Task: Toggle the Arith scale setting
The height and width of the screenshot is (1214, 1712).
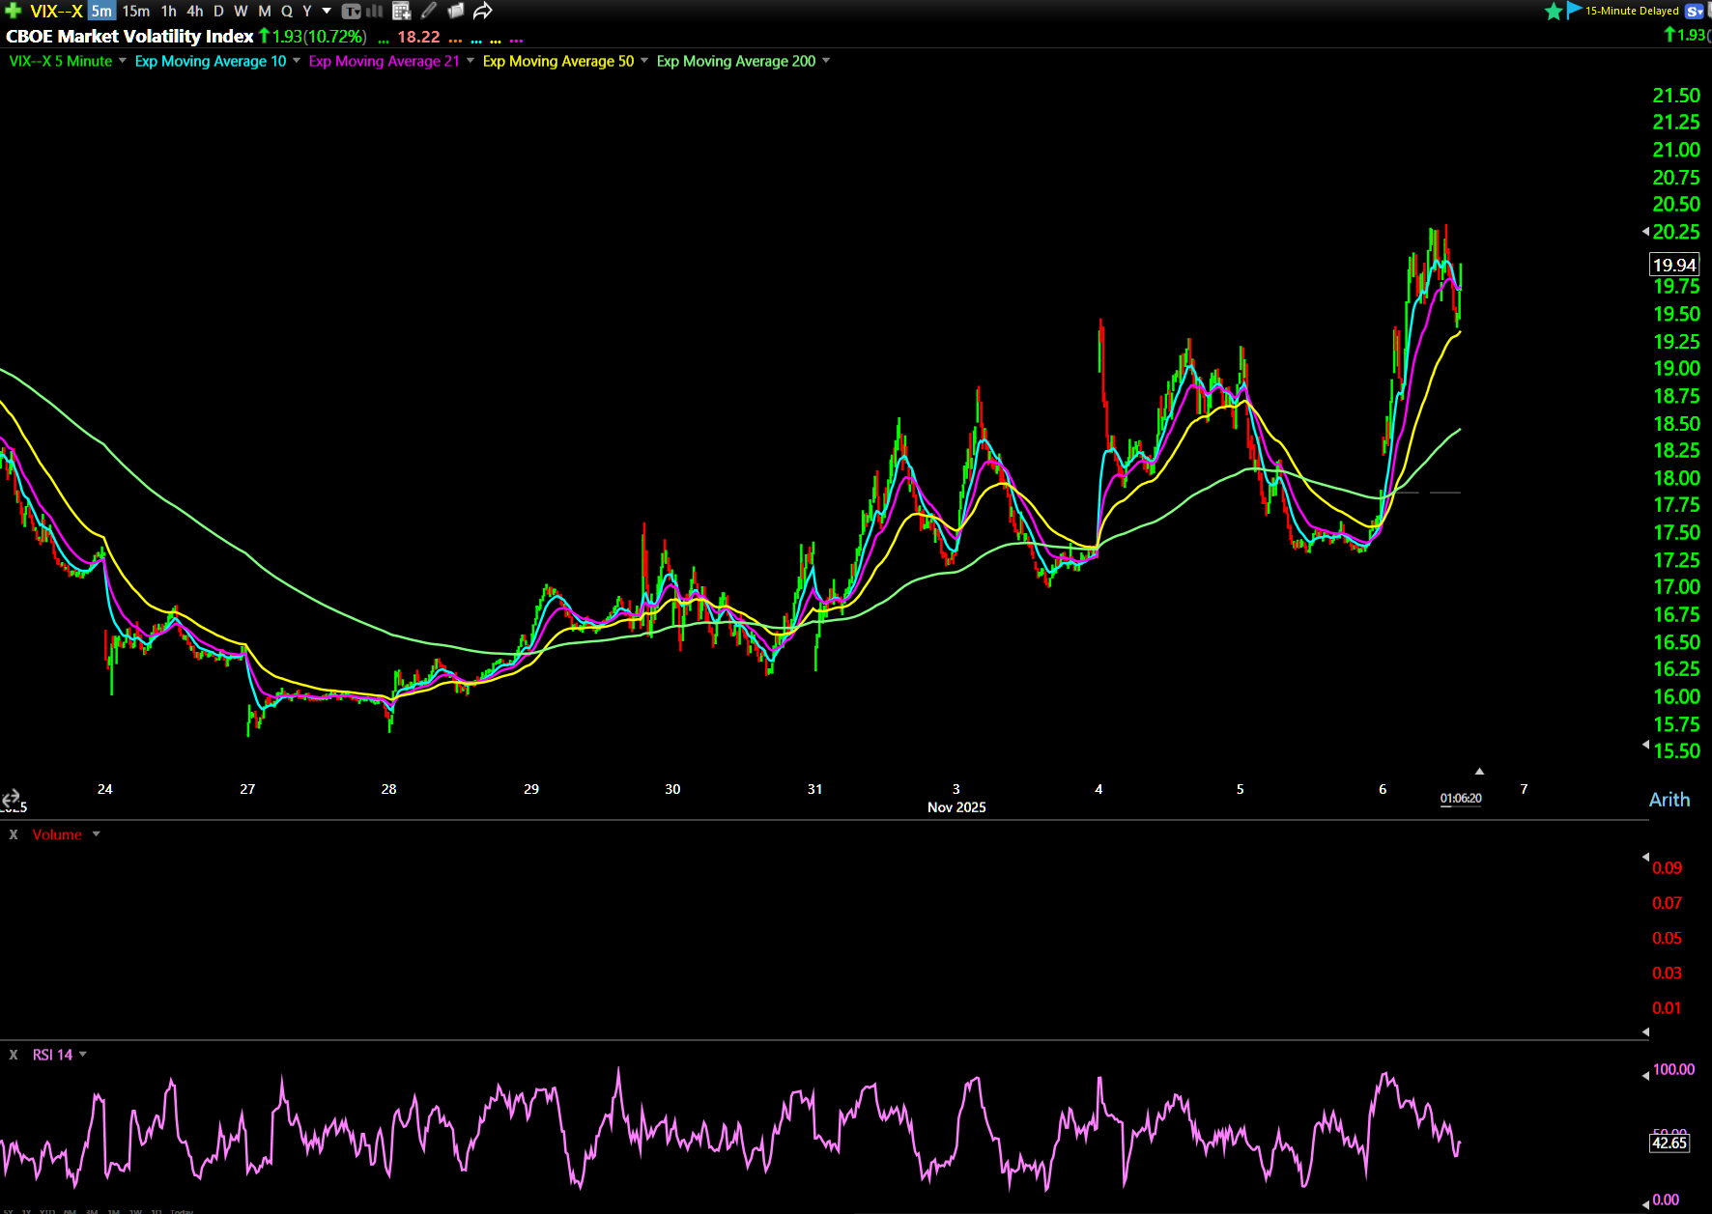Action: (x=1669, y=800)
